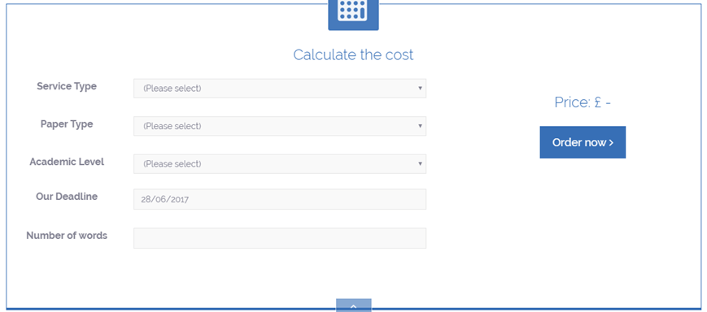Select the Our Deadline date field

point(280,199)
